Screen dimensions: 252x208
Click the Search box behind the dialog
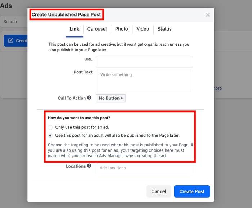pyautogui.click(x=14, y=22)
